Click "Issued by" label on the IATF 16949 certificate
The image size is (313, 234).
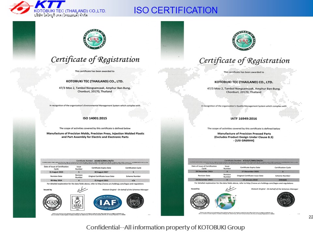tap(195, 189)
